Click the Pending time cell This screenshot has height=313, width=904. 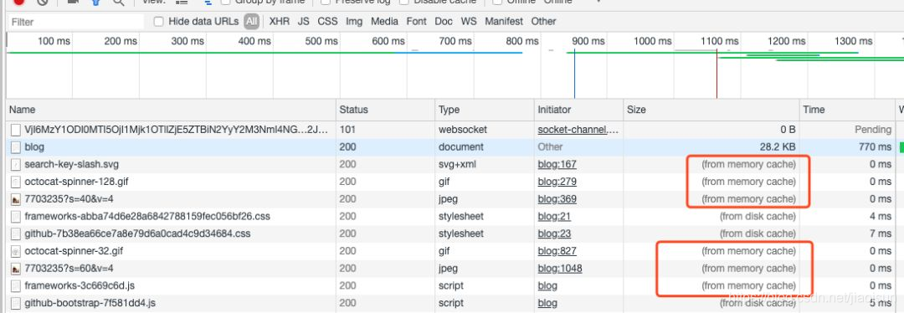click(x=873, y=130)
